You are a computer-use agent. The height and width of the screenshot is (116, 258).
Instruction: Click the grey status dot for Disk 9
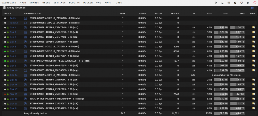5,66
